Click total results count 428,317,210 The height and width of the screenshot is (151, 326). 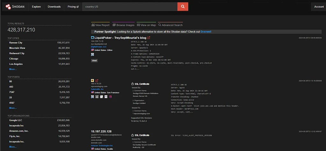tap(21, 30)
